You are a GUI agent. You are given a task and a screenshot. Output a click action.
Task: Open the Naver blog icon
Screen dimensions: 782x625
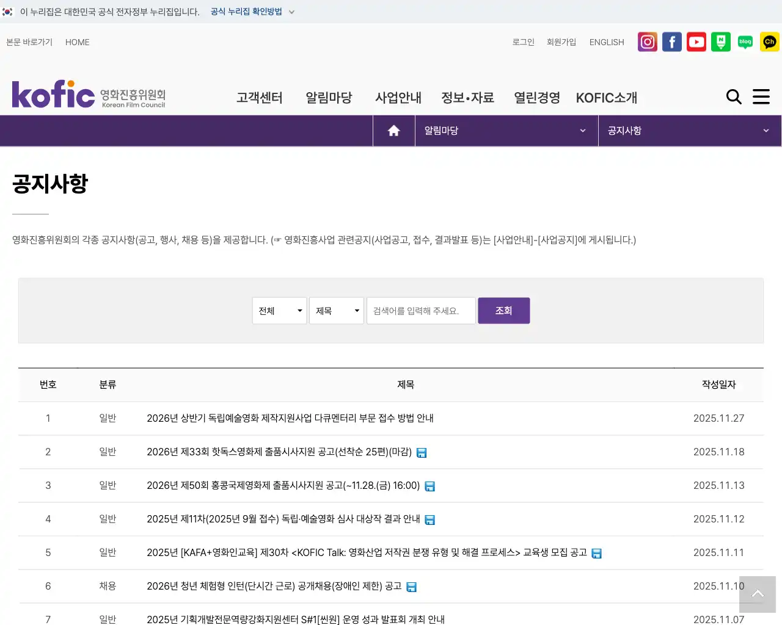point(745,42)
